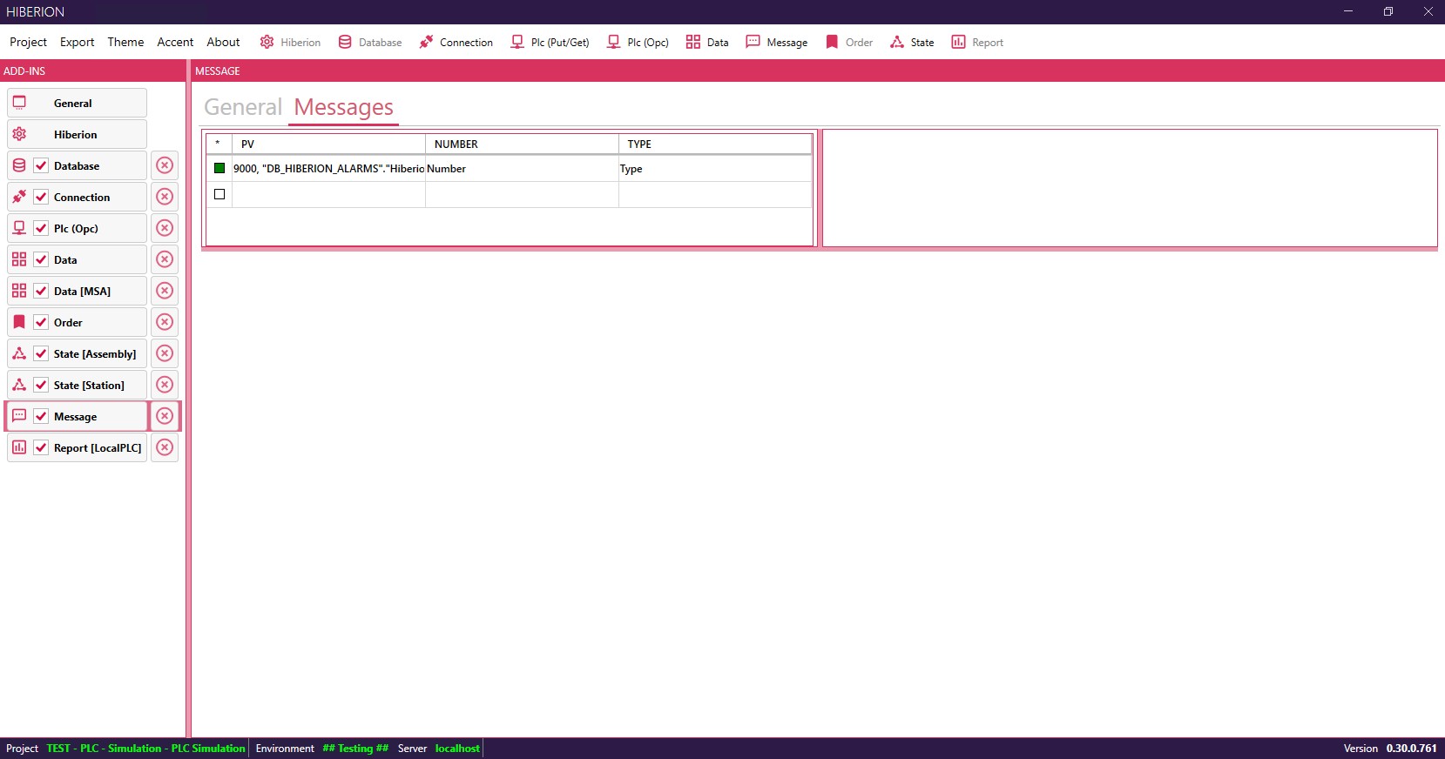Remove the Database add-in with its X icon
This screenshot has width=1445, height=759.
(165, 165)
